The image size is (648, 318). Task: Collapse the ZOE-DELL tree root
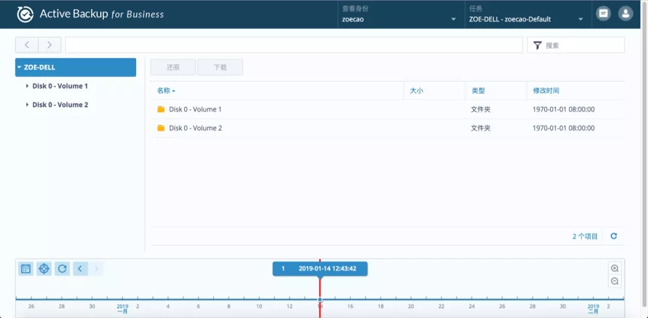20,67
